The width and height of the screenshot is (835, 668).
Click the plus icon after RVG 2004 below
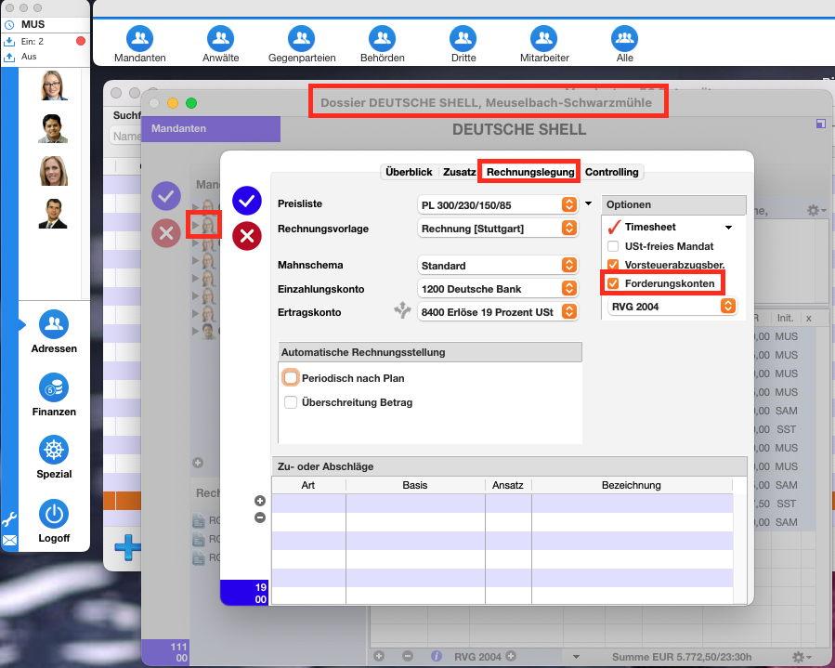coord(511,656)
